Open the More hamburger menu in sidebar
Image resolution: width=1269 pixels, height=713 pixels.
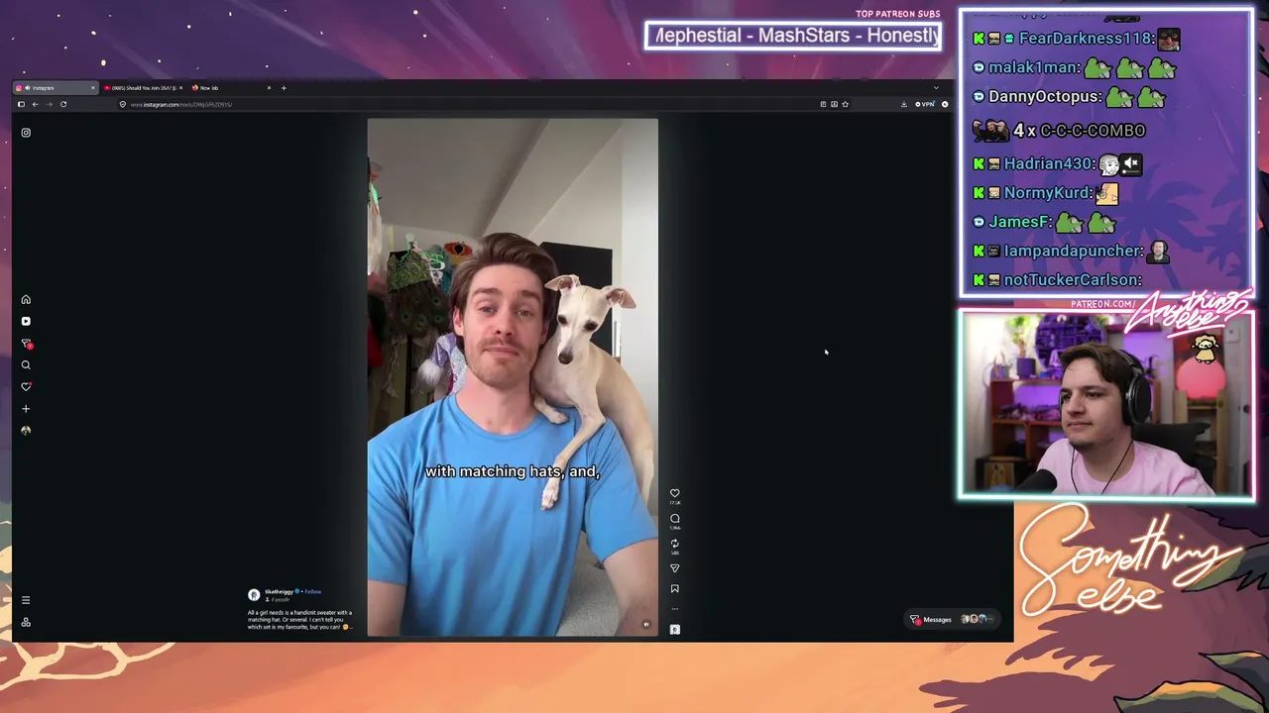tap(26, 600)
